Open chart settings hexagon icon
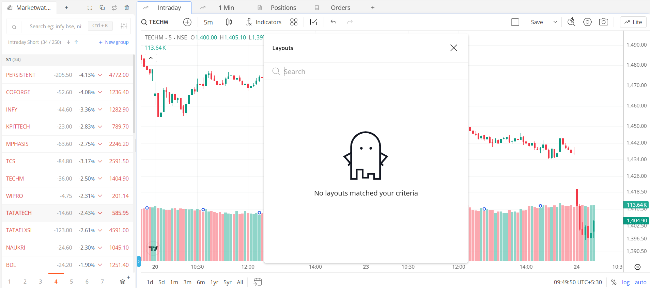The height and width of the screenshot is (288, 650). click(587, 22)
